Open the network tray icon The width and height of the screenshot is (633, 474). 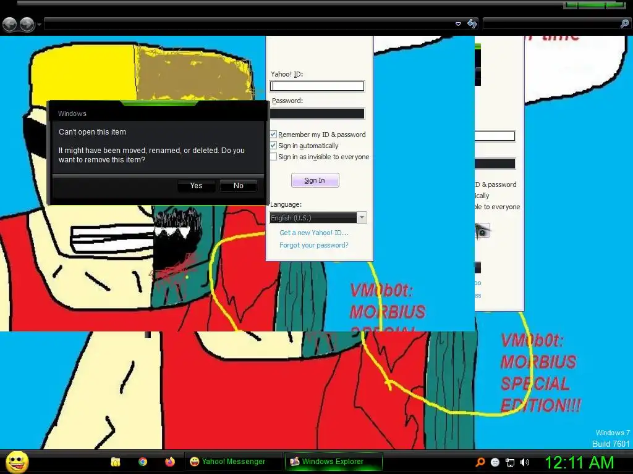[x=510, y=463]
